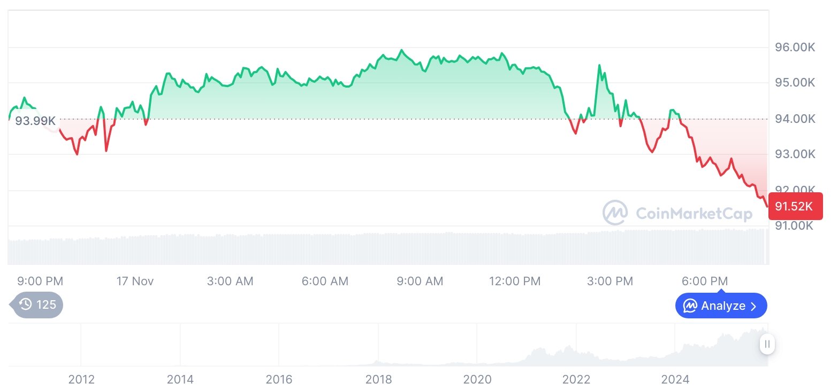Click the 6:00 PM time axis label
838x391 pixels.
(x=704, y=281)
